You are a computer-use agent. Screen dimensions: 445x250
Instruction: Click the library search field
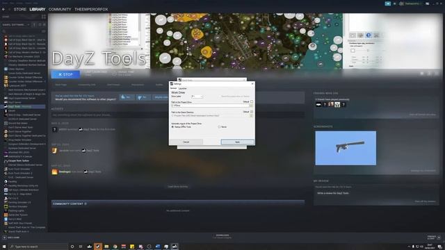pos(22,31)
